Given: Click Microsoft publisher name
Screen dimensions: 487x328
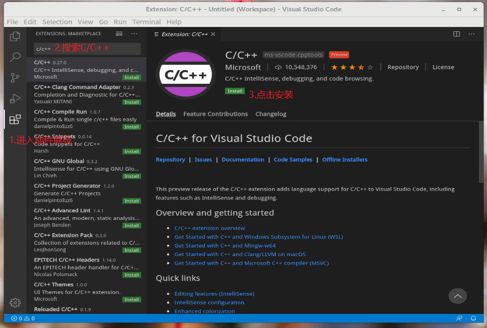Looking at the screenshot, I should (x=243, y=67).
